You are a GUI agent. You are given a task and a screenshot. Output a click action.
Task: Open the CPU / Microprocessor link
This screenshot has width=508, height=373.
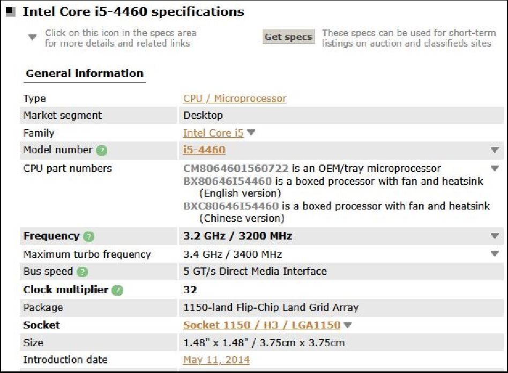click(x=235, y=99)
